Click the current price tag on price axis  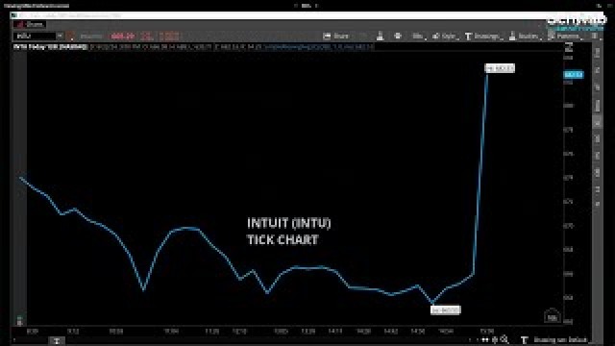click(574, 75)
